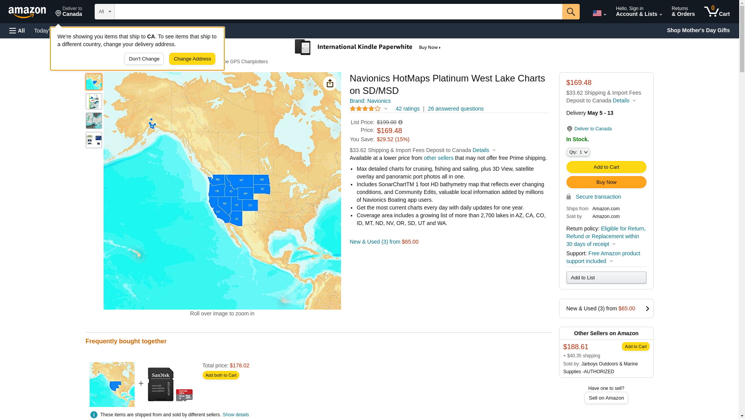Click the search magnifier button
This screenshot has width=745, height=419.
tap(570, 12)
